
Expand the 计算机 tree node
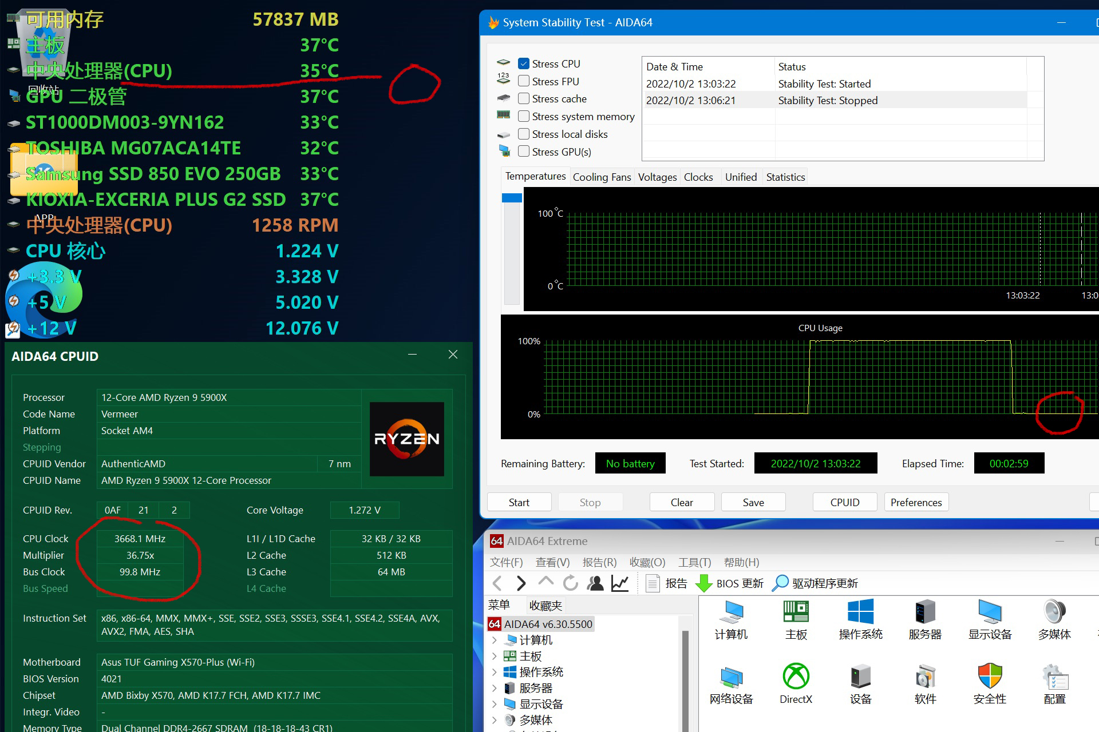point(495,640)
